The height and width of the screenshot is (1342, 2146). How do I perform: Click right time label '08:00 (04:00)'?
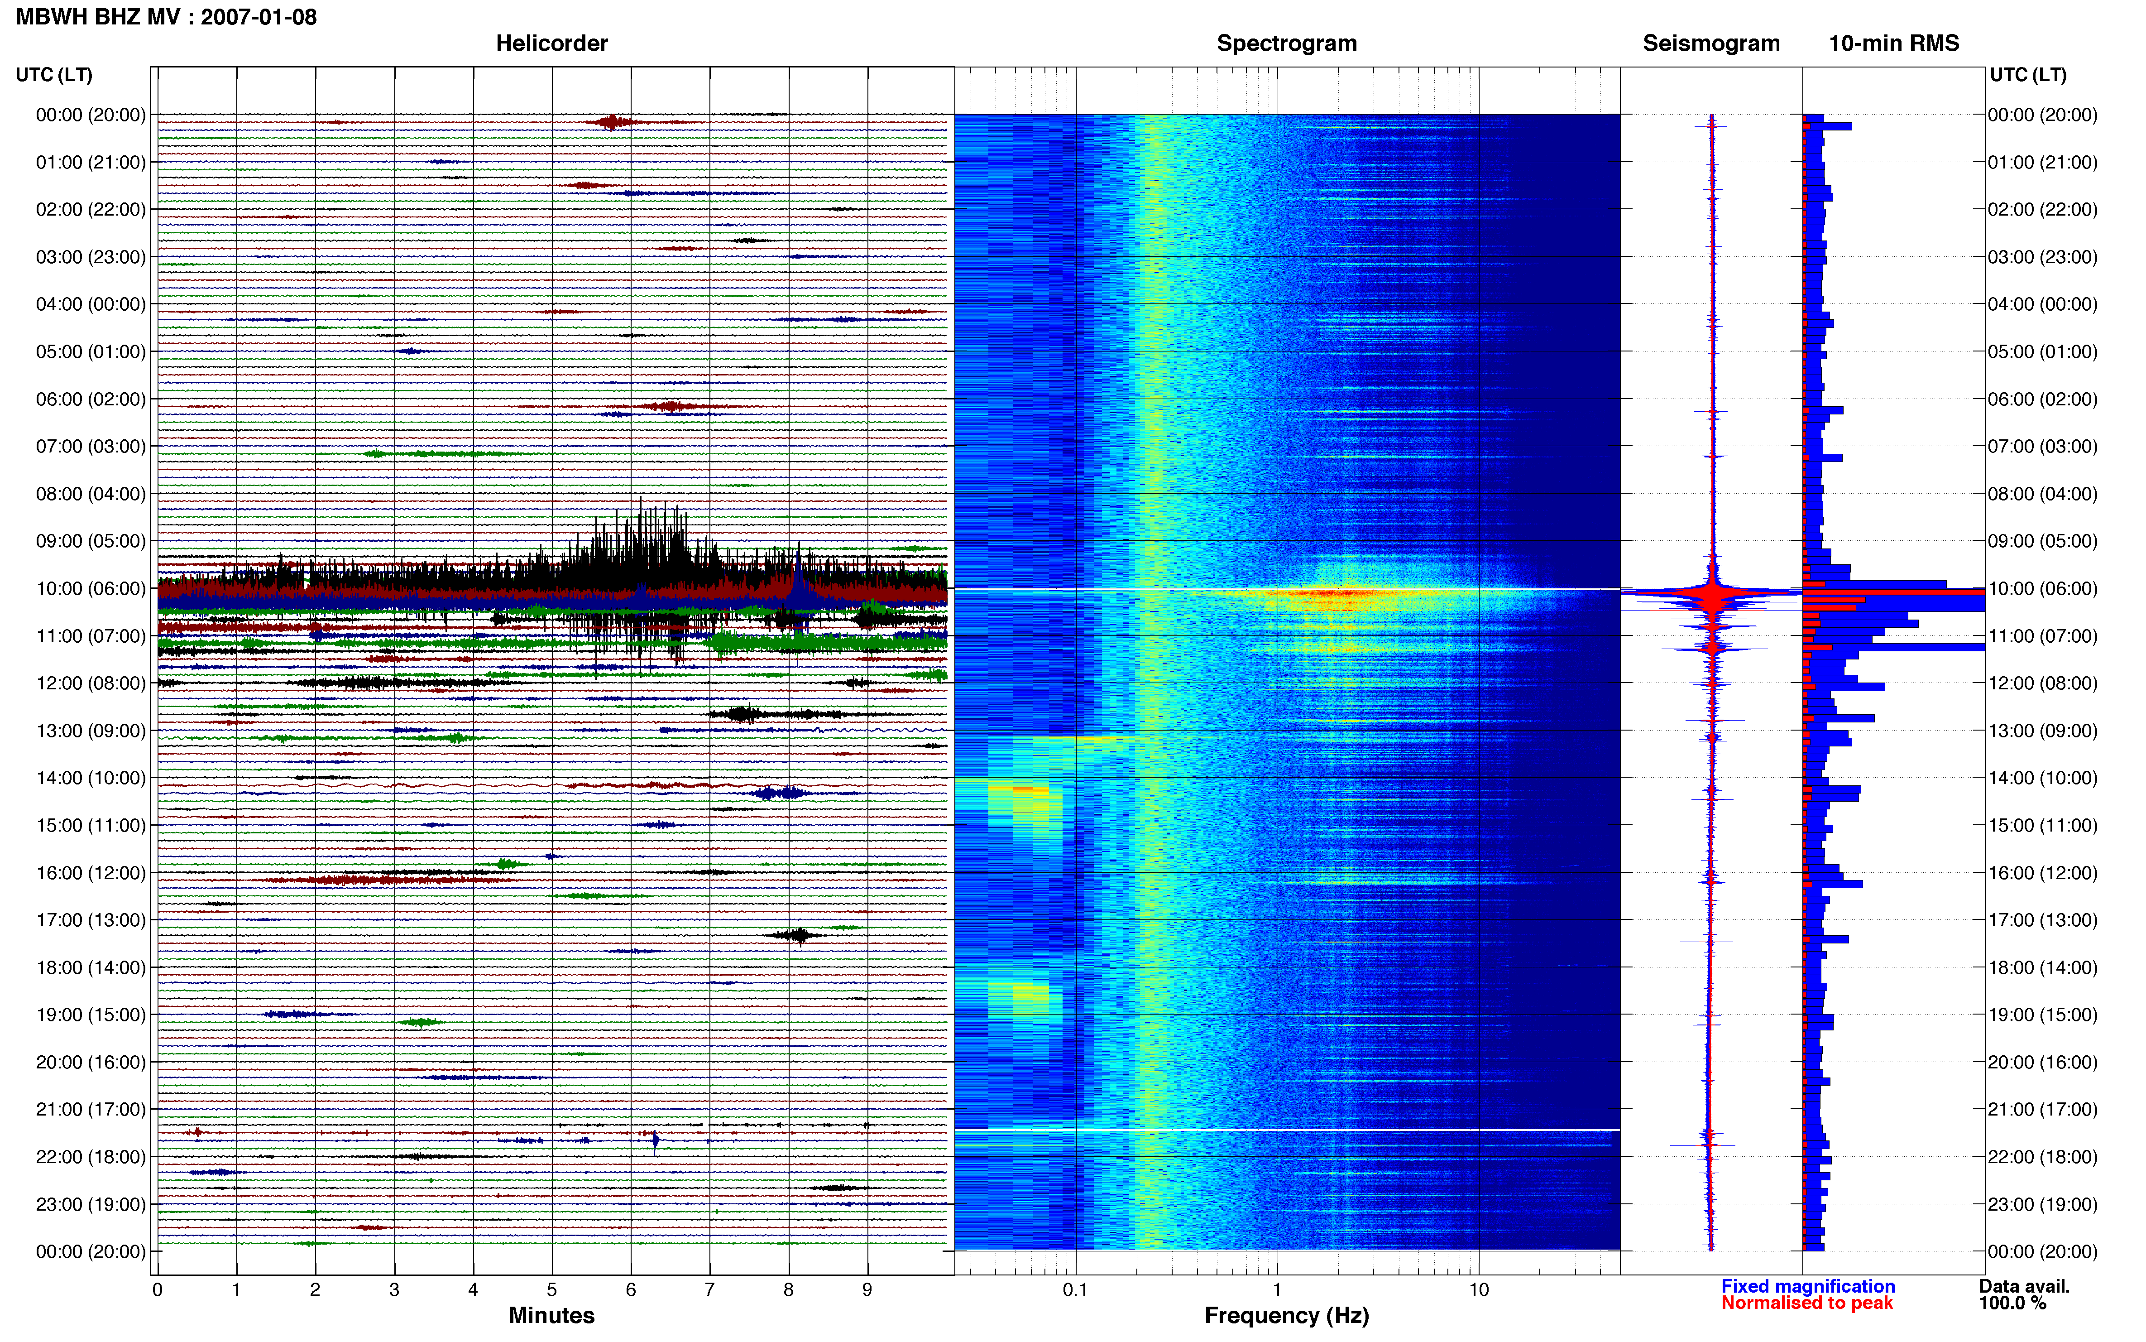[x=2042, y=494]
